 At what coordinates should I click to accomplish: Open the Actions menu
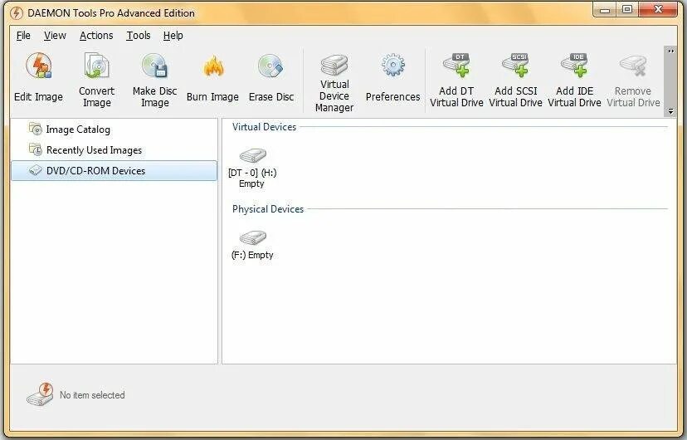(x=96, y=36)
